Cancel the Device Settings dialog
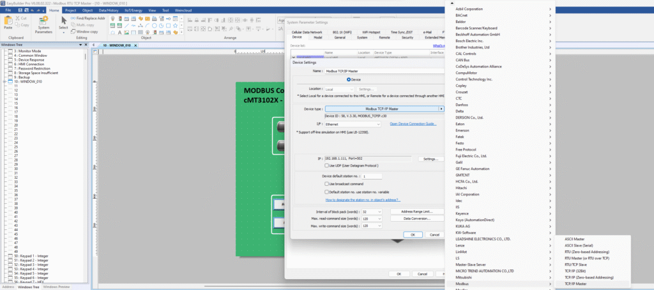The width and height of the screenshot is (654, 290). tap(434, 234)
